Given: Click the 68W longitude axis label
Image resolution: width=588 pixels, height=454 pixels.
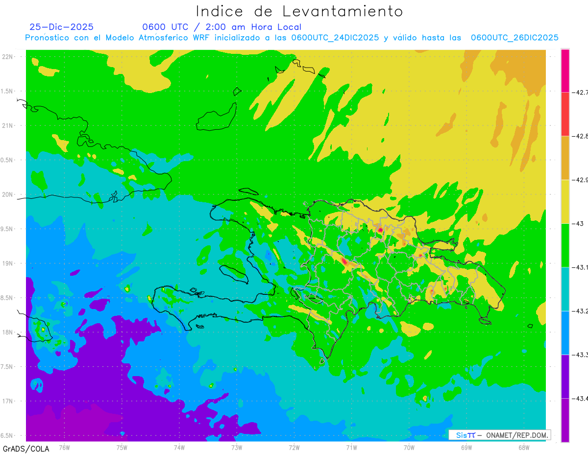Looking at the screenshot, I should [523, 447].
